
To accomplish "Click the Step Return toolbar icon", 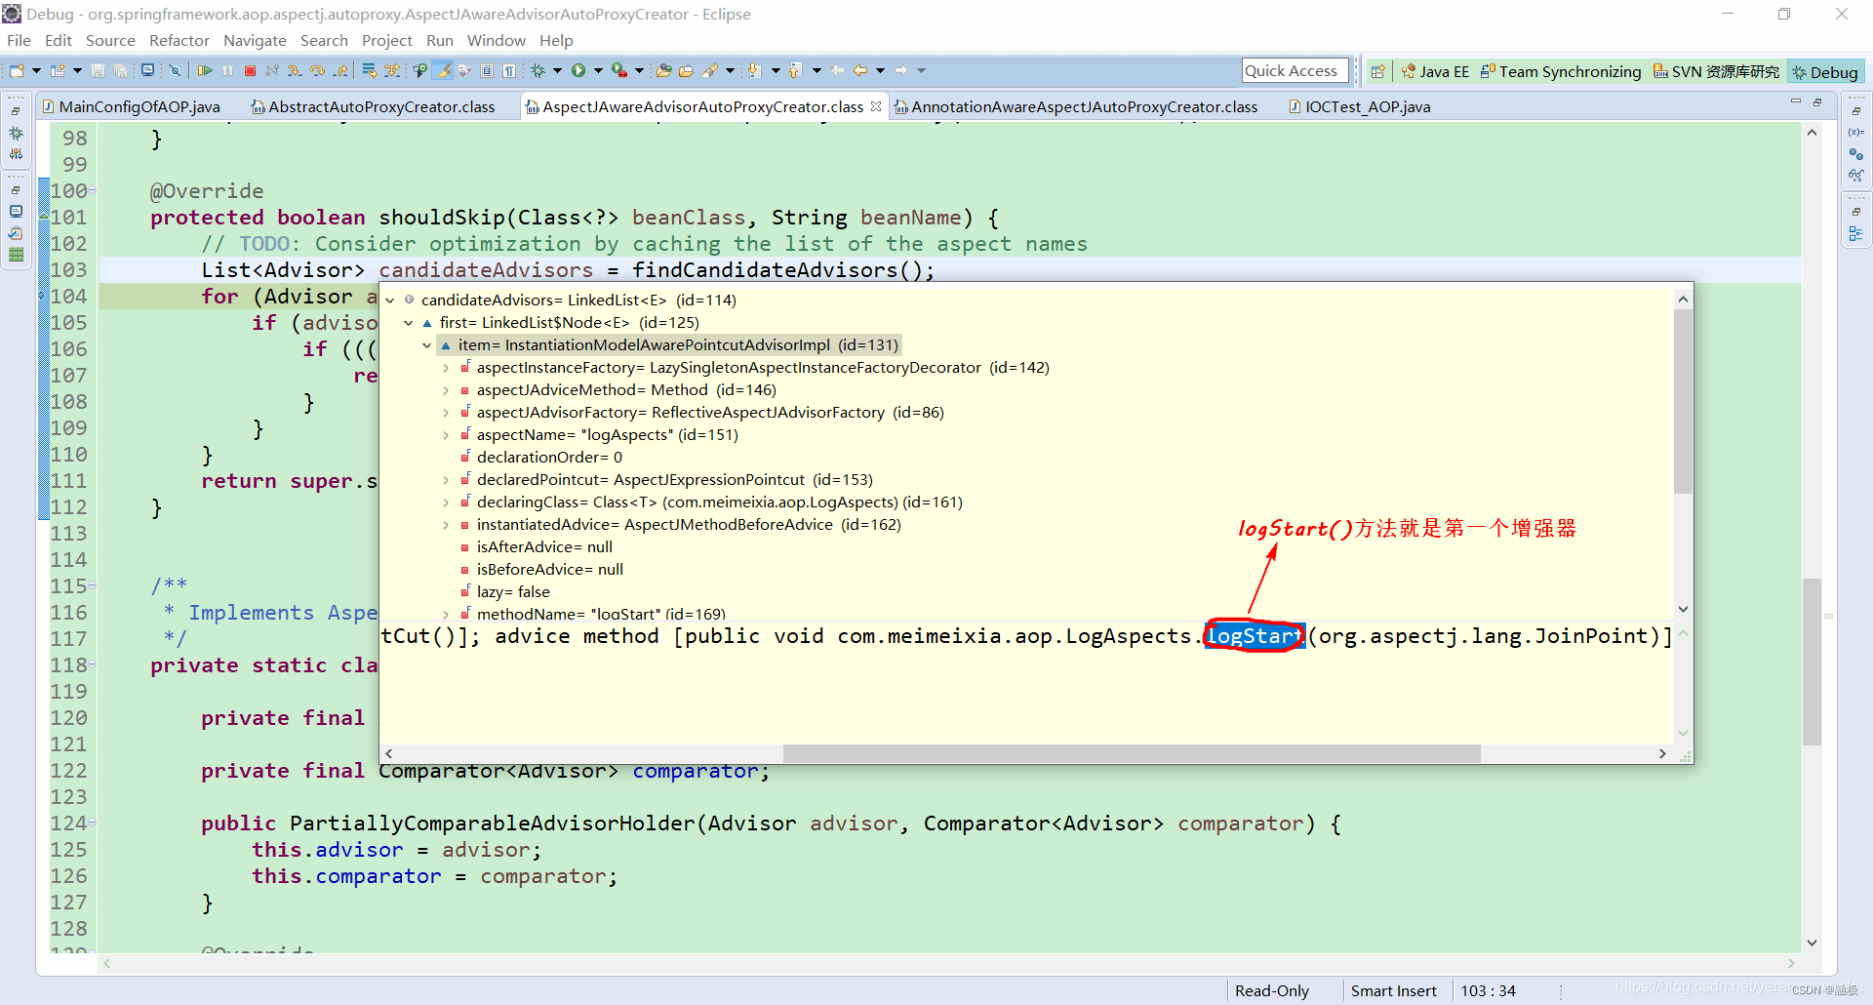I will pos(339,70).
